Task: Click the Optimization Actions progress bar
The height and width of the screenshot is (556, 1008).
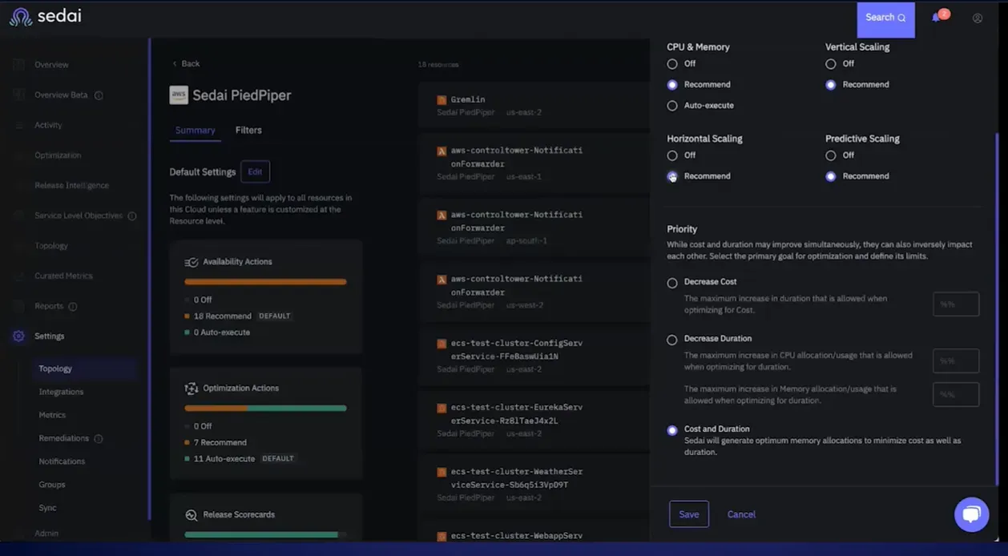Action: click(265, 409)
